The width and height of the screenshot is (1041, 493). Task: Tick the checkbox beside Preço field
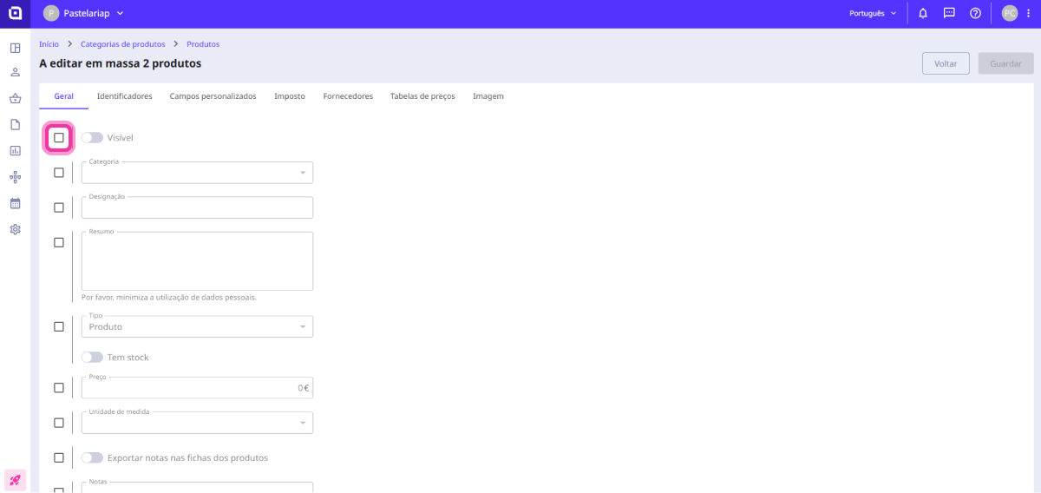59,388
